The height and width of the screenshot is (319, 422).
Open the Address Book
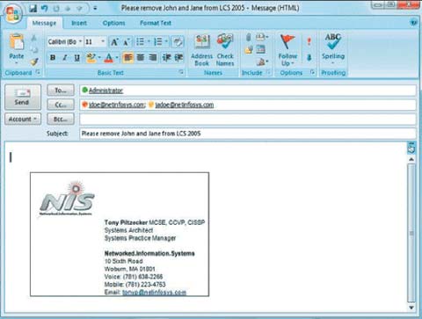(202, 50)
